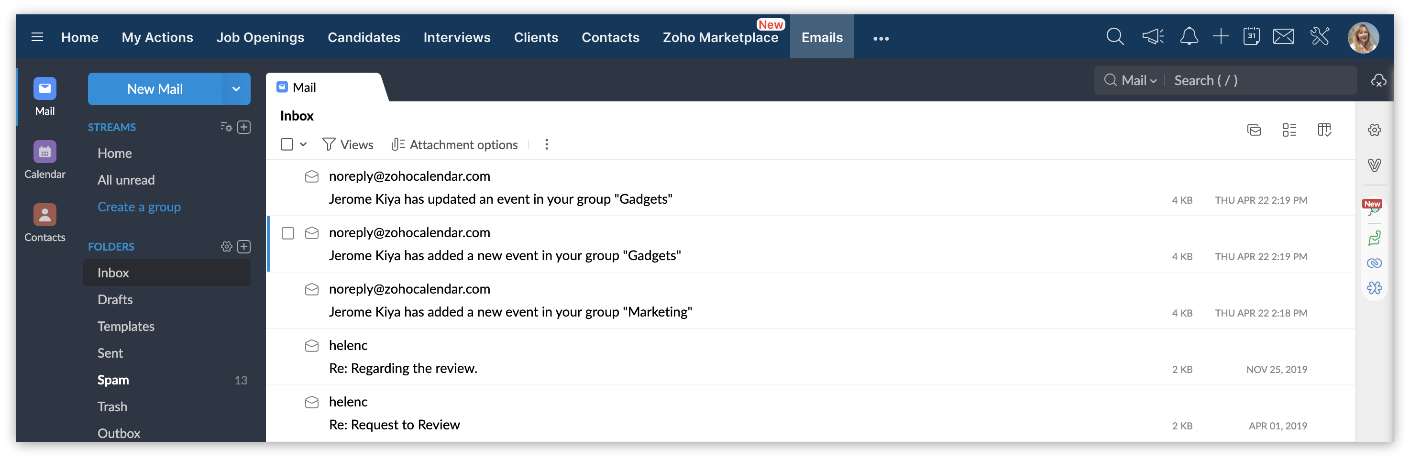Toggle conversation view icon
Screen dimensions: 1410x460
coord(1254,130)
